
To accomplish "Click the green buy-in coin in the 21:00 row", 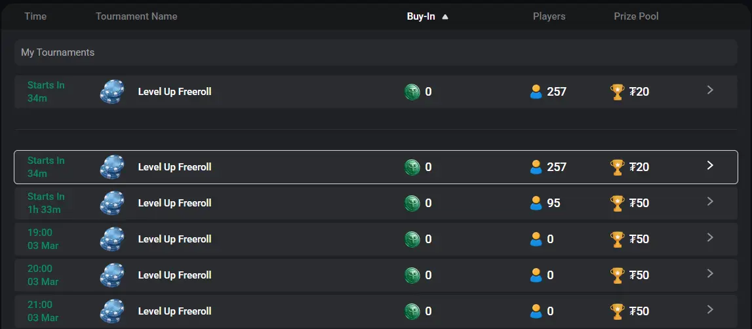I will click(412, 311).
